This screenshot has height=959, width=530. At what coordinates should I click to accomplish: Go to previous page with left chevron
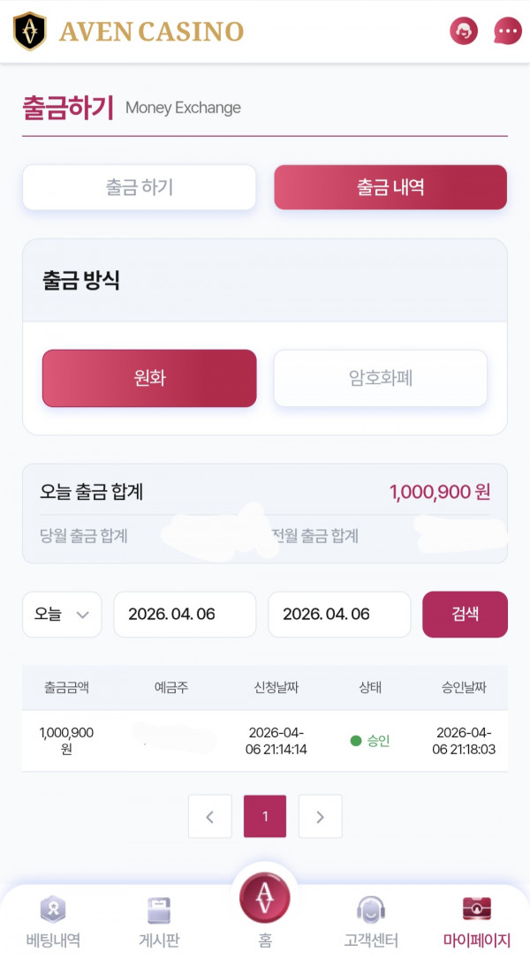tap(209, 817)
